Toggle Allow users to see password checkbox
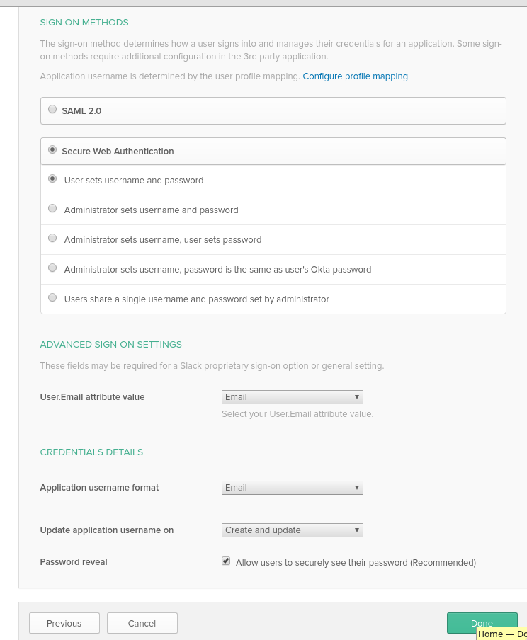Viewport: 527px width, 640px height. 226,561
